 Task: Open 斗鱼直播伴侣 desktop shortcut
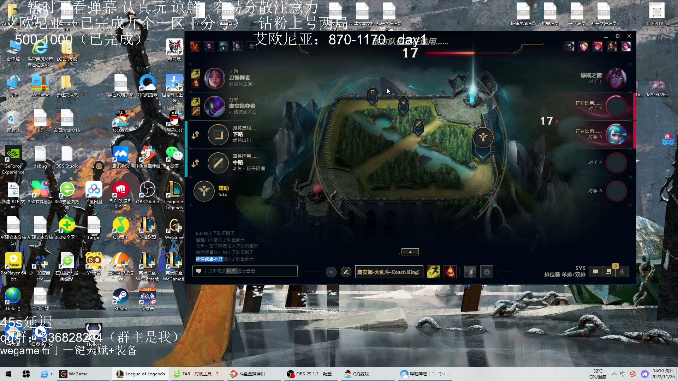(148, 157)
